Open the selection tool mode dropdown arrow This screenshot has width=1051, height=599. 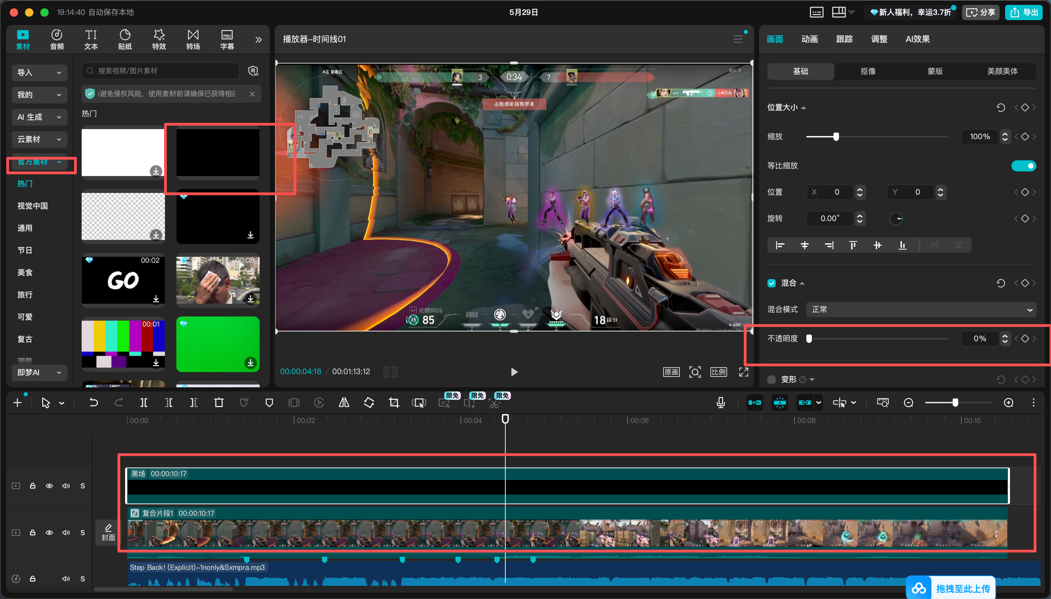pyautogui.click(x=62, y=403)
